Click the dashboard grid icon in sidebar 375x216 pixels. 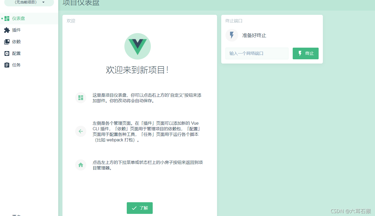7,19
